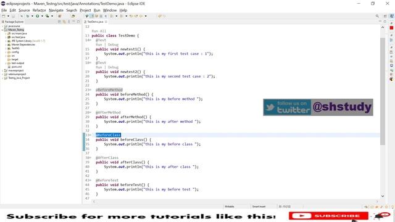Open the Window menu
395x222 pixels.
point(110,10)
